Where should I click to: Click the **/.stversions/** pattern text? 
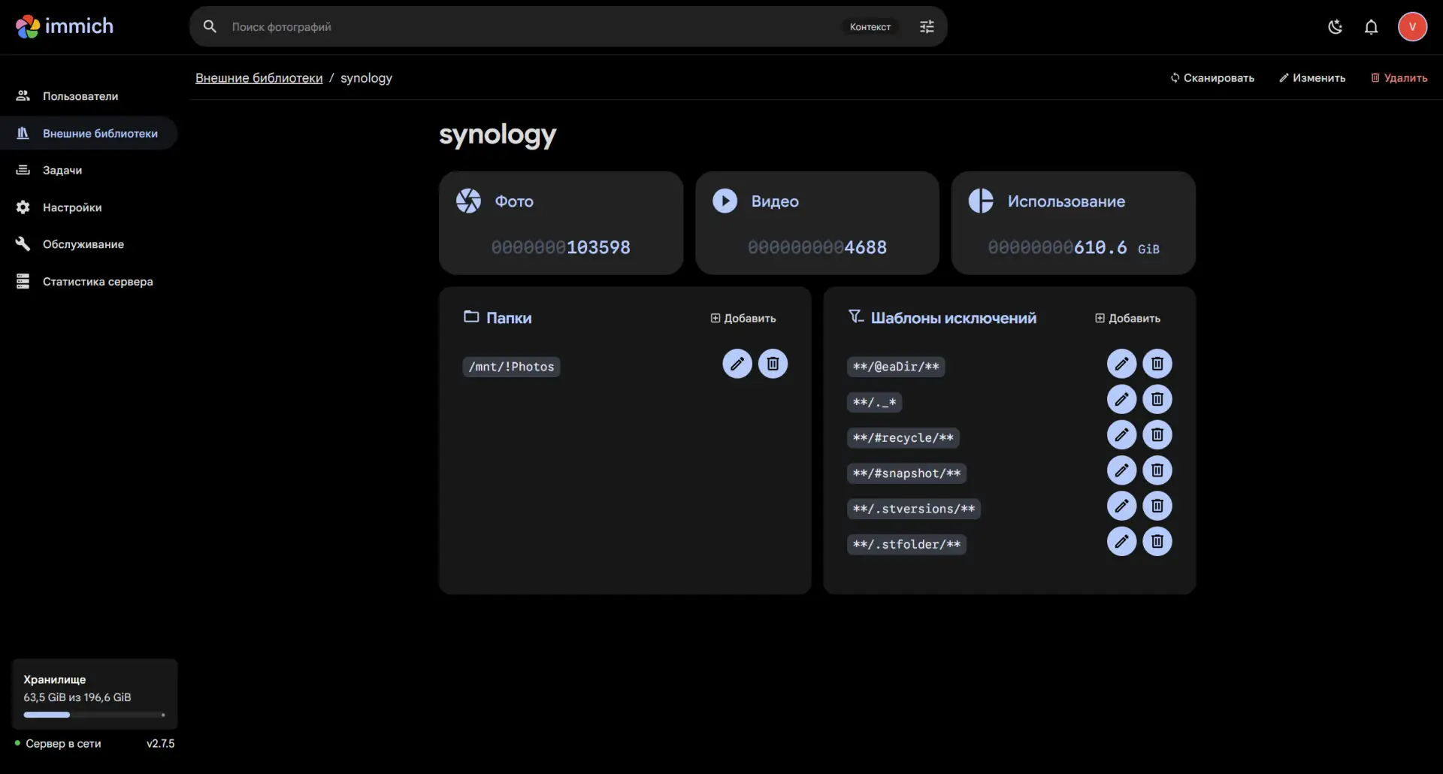pyautogui.click(x=914, y=509)
